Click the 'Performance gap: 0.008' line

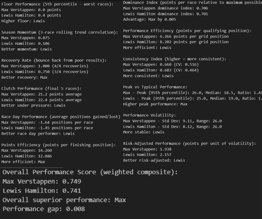[x=43, y=209]
